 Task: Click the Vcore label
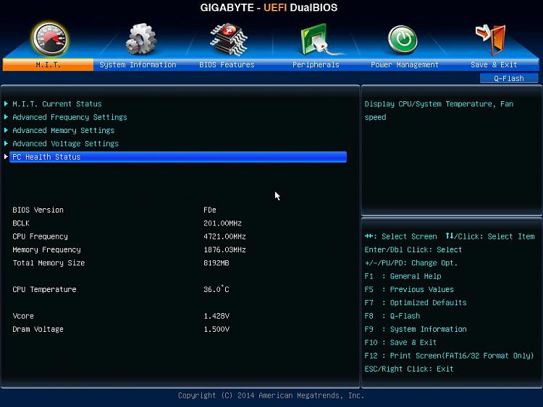(23, 316)
